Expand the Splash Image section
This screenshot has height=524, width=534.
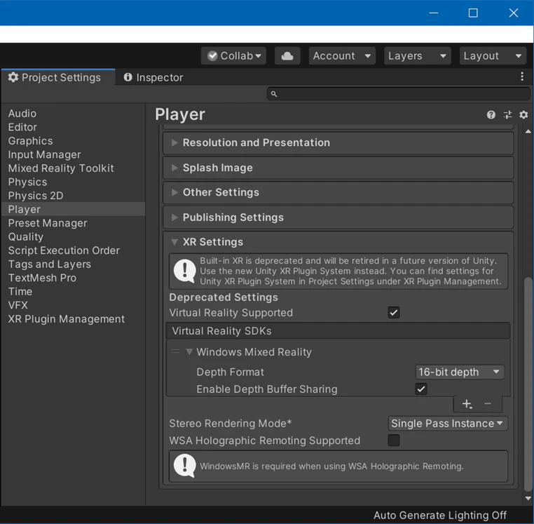(338, 168)
